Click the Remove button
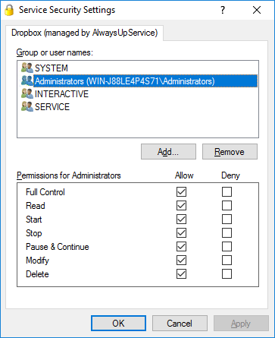Screen dimensions: 275x338 (x=230, y=152)
